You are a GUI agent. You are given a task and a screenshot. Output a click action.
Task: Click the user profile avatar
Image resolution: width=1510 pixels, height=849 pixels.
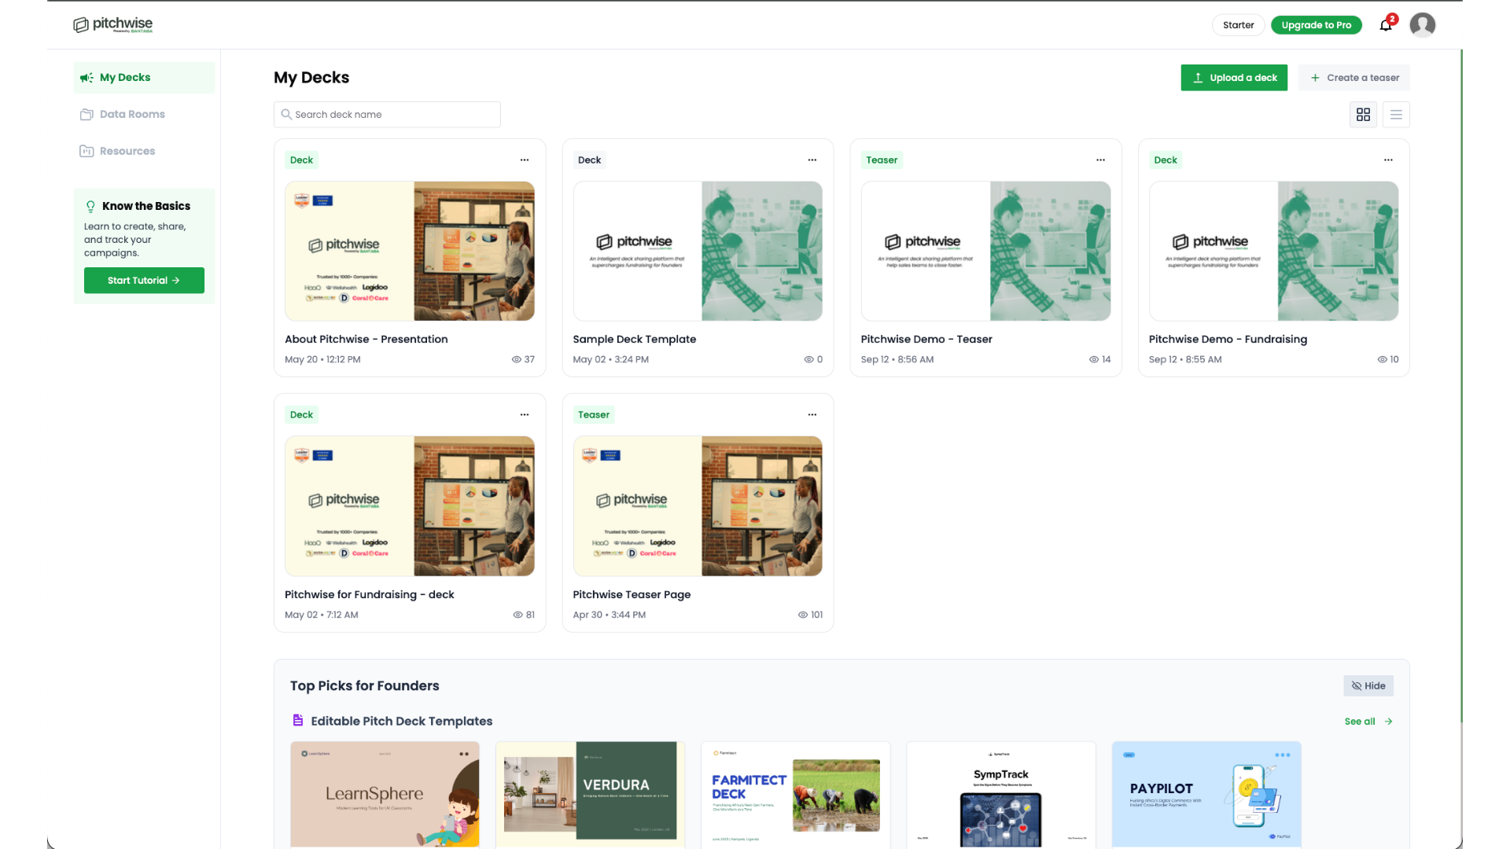pyautogui.click(x=1422, y=25)
